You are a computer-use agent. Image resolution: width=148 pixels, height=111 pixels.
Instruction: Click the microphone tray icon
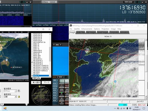[127, 108]
